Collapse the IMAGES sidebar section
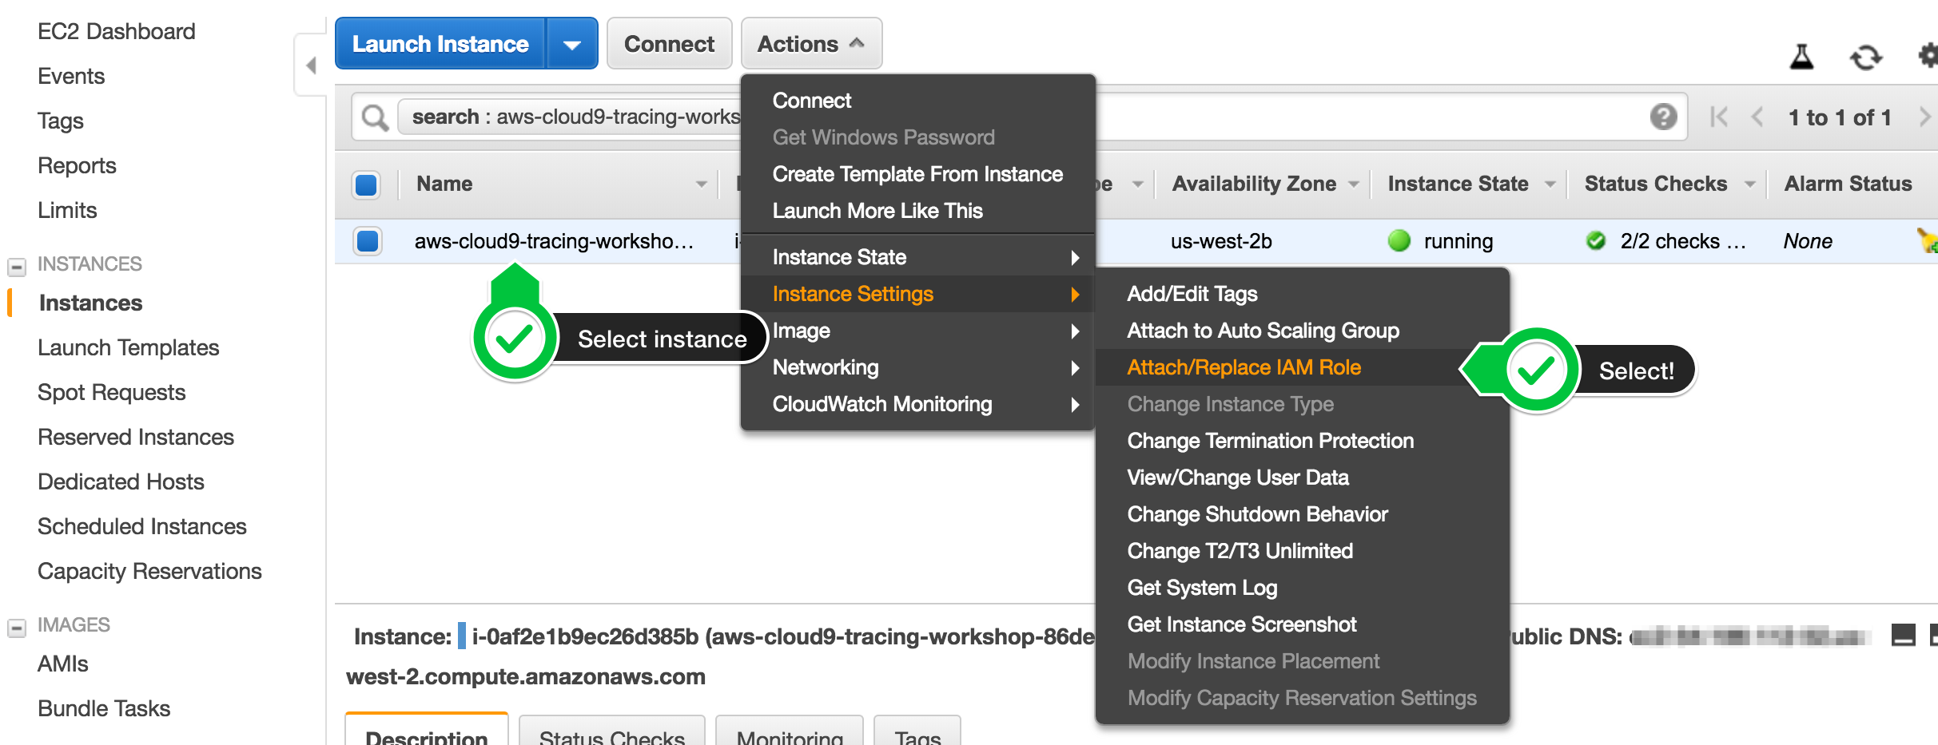Screen dimensions: 1938x745 pyautogui.click(x=16, y=628)
